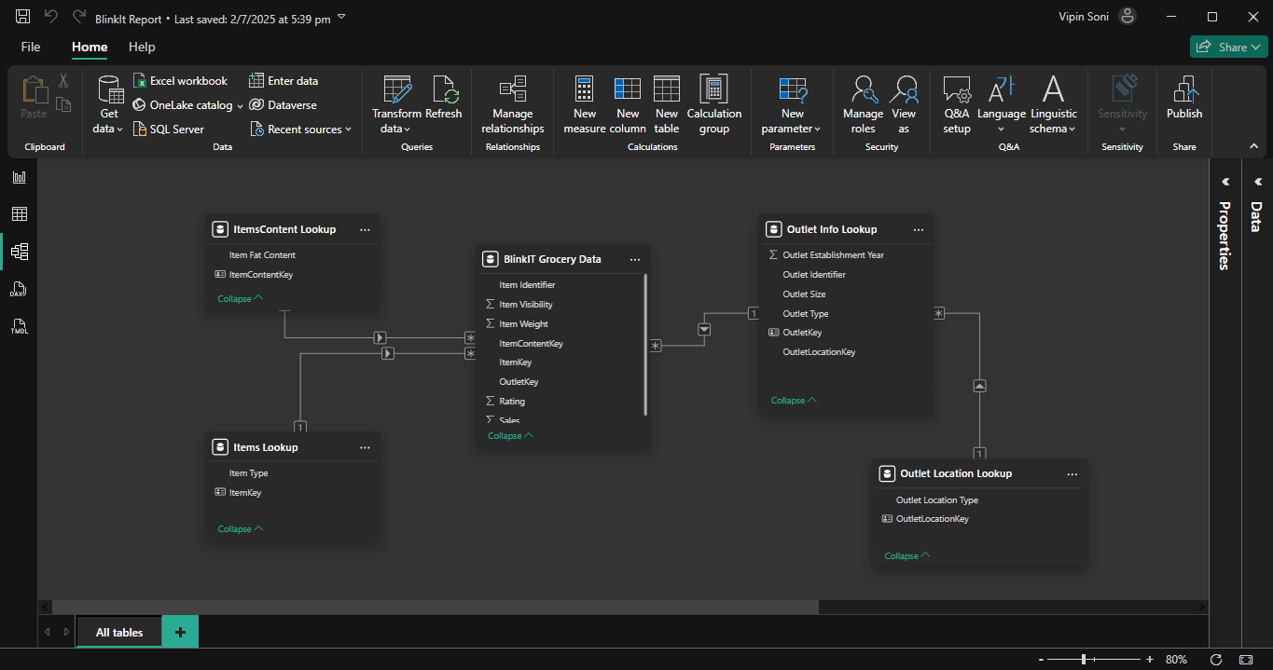Viewport: 1273px width, 670px height.
Task: Open DAX query view in sidebar
Action: pyautogui.click(x=19, y=289)
